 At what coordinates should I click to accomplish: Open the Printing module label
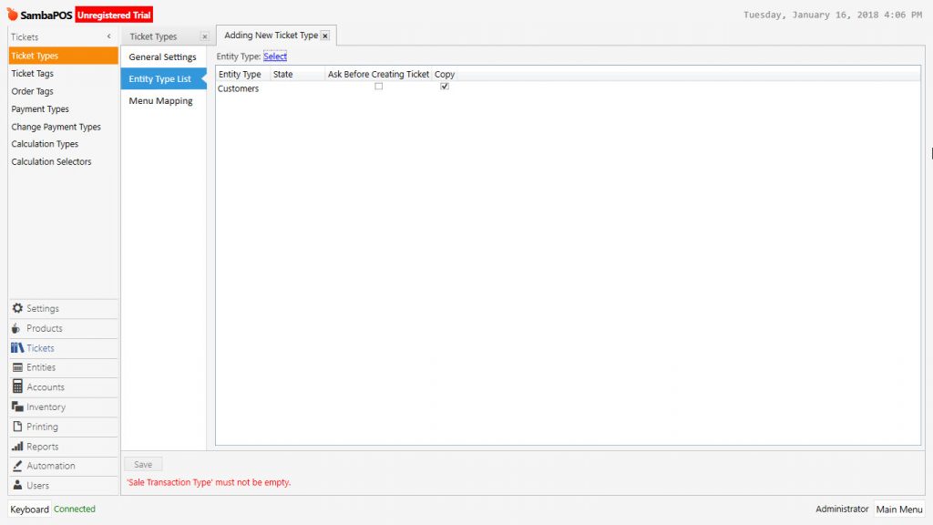[x=42, y=427]
